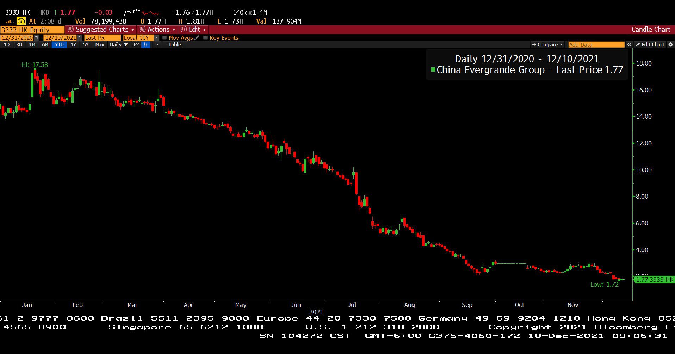Click the Last Px field

102,38
